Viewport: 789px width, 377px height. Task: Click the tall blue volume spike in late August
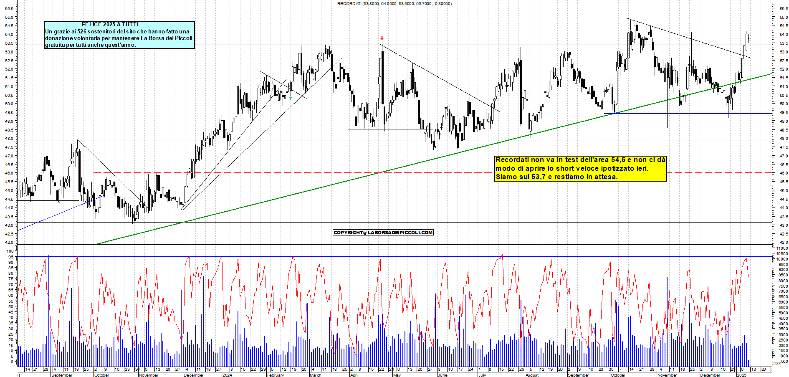pos(49,311)
